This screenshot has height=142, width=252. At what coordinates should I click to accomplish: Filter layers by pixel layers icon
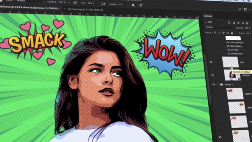tap(229, 23)
